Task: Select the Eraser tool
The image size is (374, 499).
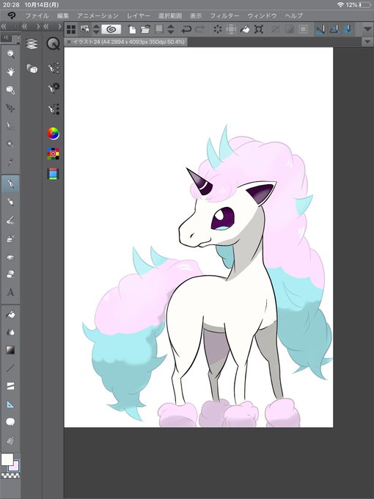Action: click(x=10, y=274)
